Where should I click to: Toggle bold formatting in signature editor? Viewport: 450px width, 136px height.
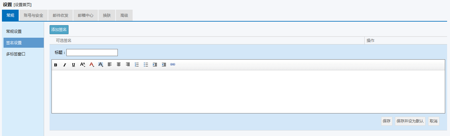(x=56, y=65)
